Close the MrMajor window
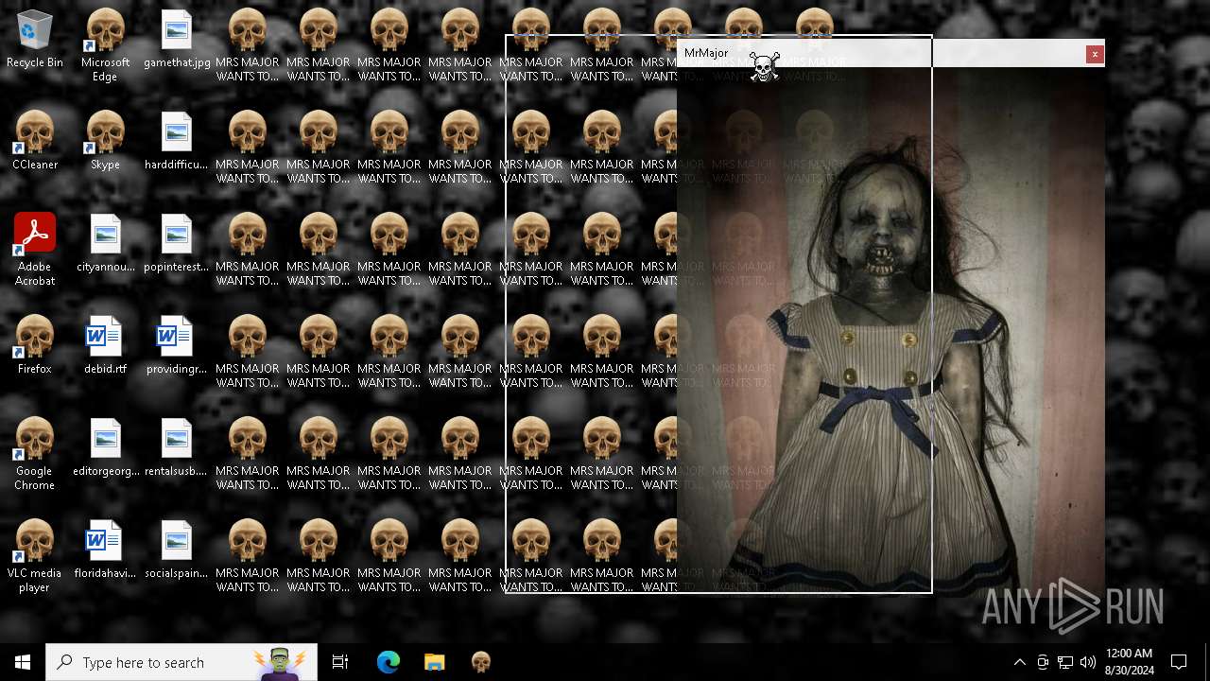Screen dimensions: 1210x681 (1095, 54)
